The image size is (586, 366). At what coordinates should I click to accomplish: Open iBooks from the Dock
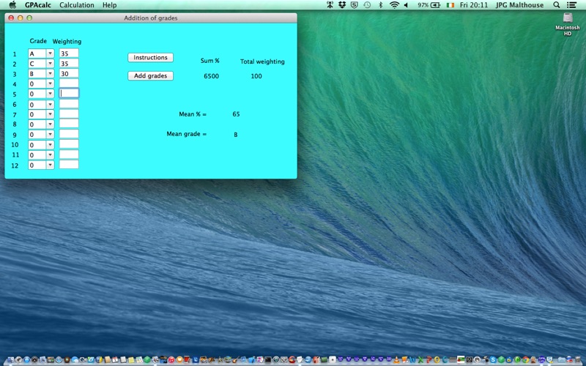(x=179, y=359)
